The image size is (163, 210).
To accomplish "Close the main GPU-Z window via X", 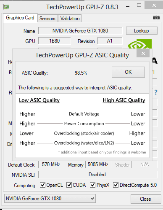I will pos(154,5).
